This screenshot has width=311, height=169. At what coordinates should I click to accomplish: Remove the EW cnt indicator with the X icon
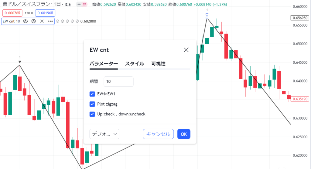pyautogui.click(x=42, y=21)
